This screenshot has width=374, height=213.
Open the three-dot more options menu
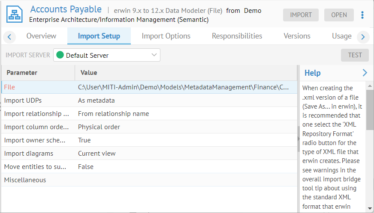pos(362,15)
